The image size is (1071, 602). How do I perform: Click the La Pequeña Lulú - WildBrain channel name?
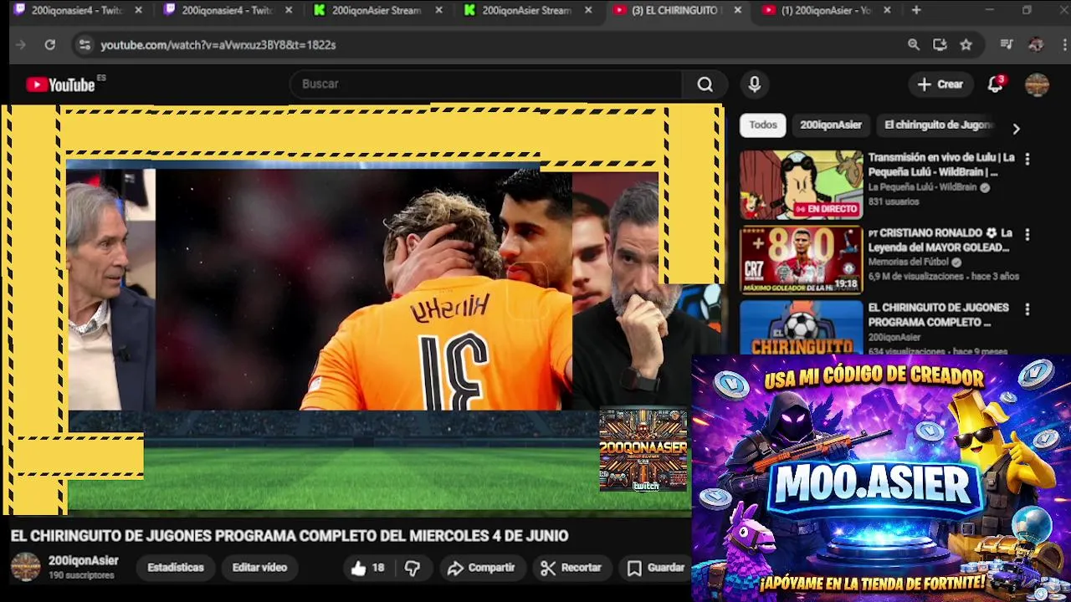click(x=922, y=188)
